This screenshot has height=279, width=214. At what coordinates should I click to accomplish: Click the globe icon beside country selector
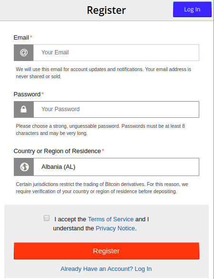click(24, 167)
